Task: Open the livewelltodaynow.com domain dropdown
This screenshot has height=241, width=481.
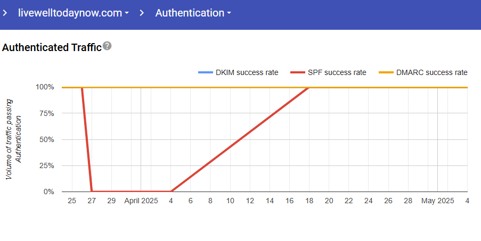Action: pos(74,13)
